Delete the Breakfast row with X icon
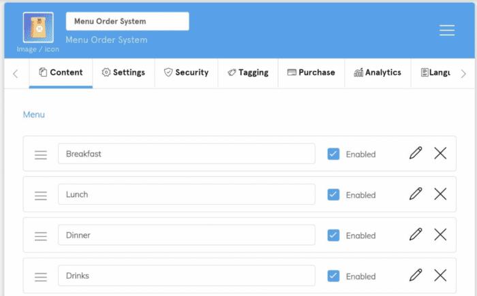 pos(440,153)
